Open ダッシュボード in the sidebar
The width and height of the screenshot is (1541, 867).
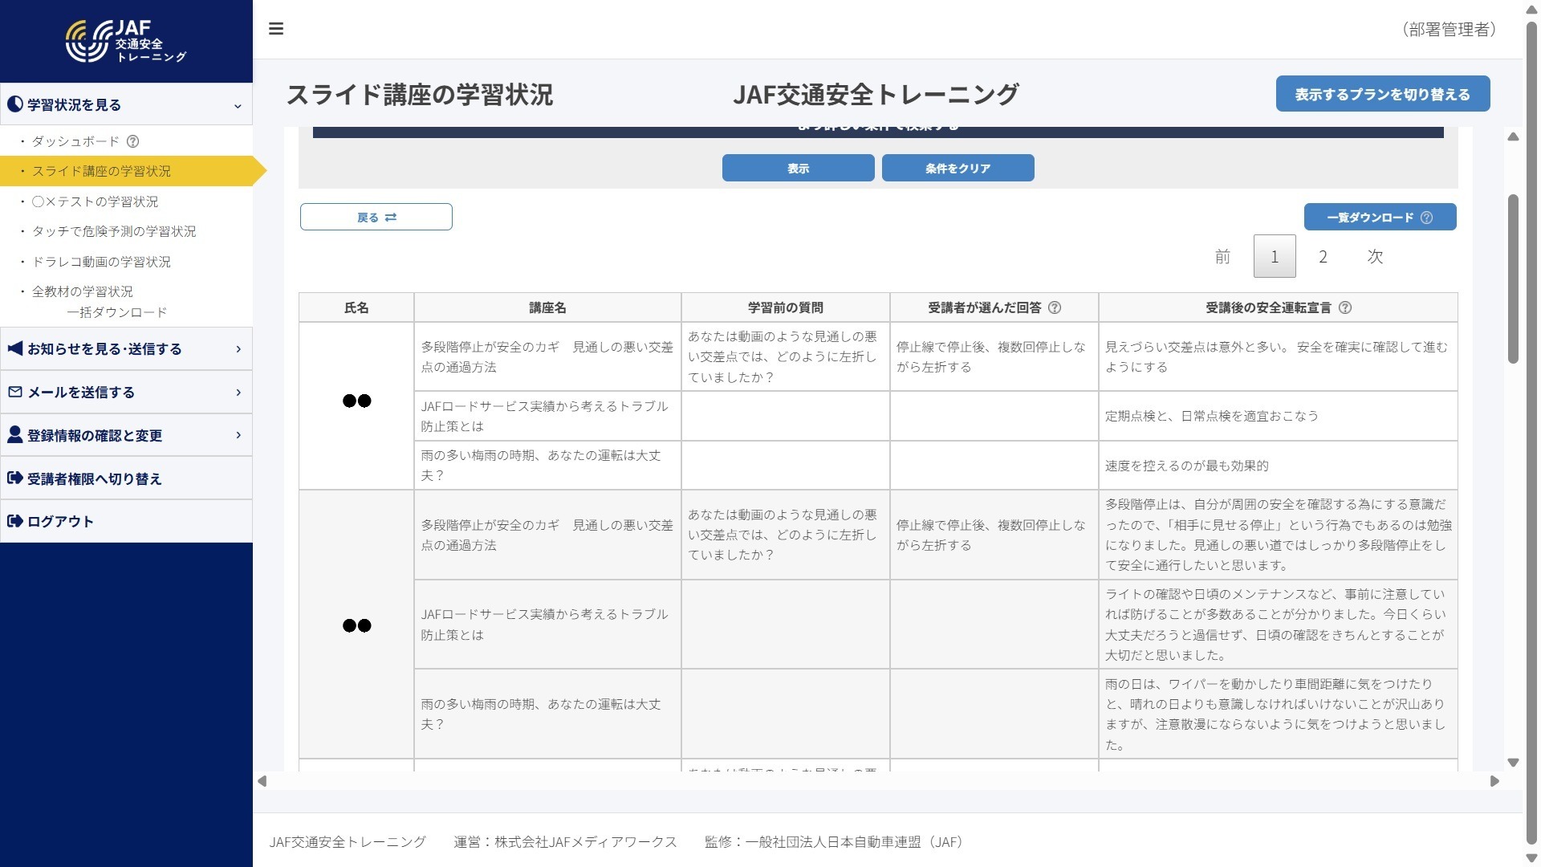click(75, 141)
